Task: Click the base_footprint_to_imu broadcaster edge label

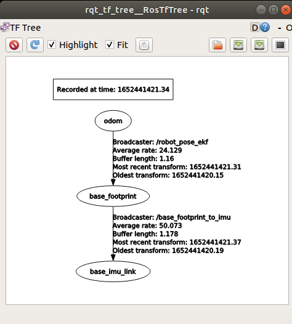Action: 171,217
